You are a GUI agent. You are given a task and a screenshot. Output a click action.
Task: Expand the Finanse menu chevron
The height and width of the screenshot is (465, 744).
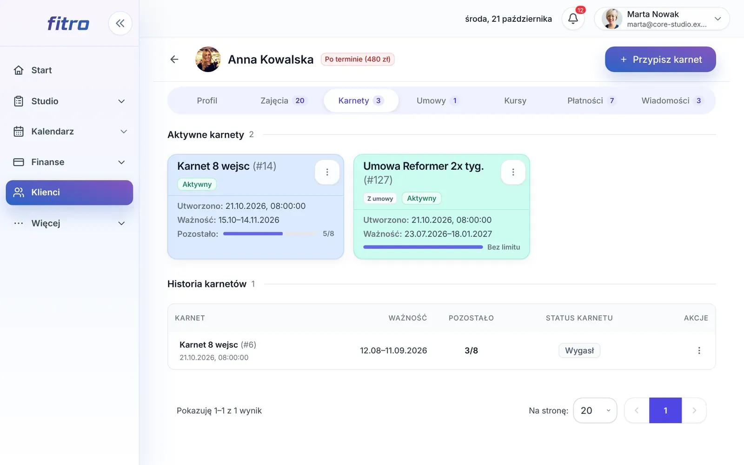tap(121, 162)
